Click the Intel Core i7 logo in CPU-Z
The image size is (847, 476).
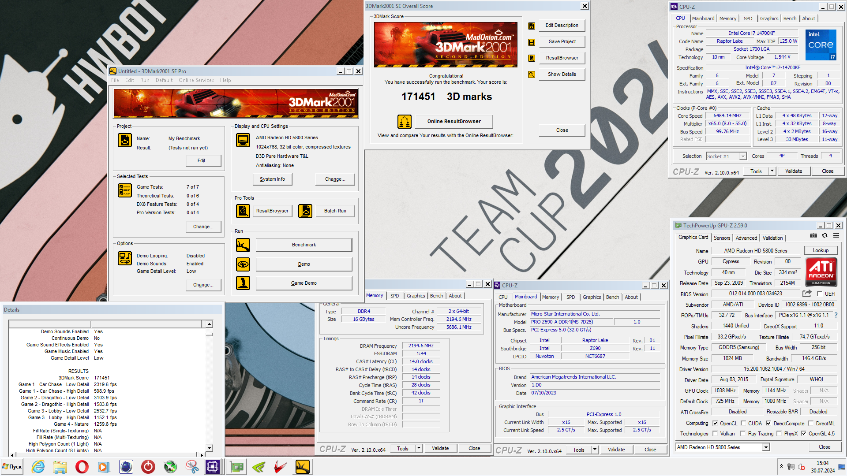pyautogui.click(x=821, y=45)
